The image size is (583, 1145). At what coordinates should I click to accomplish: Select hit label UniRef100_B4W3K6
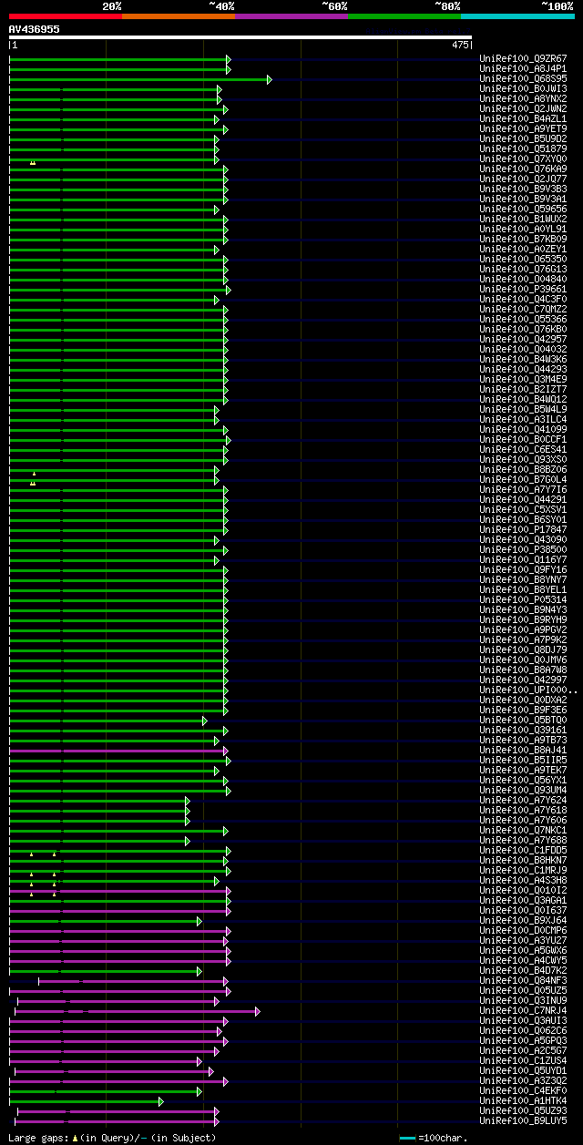coord(523,359)
